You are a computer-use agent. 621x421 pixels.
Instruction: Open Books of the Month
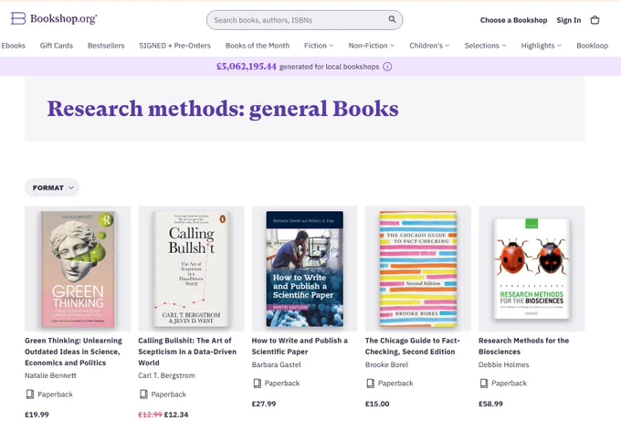point(258,46)
